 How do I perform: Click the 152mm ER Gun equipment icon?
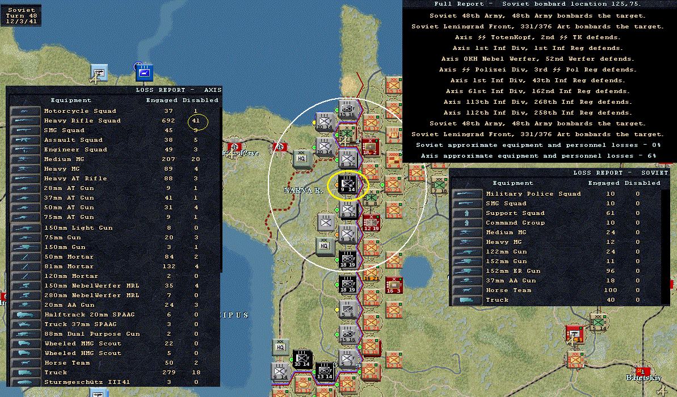click(467, 271)
